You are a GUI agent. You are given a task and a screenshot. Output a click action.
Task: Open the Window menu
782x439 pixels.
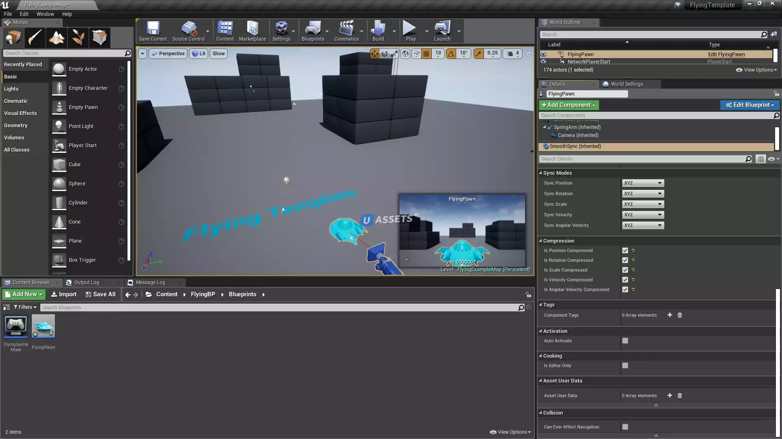click(45, 14)
